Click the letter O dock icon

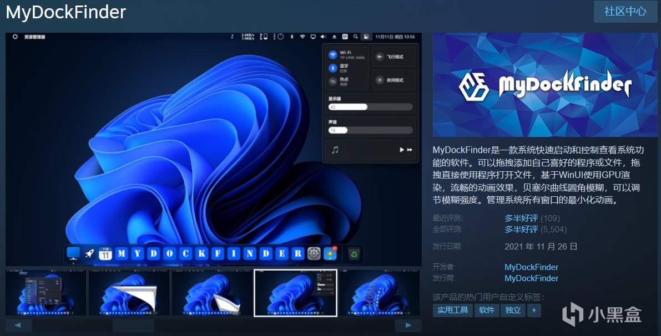pos(169,253)
